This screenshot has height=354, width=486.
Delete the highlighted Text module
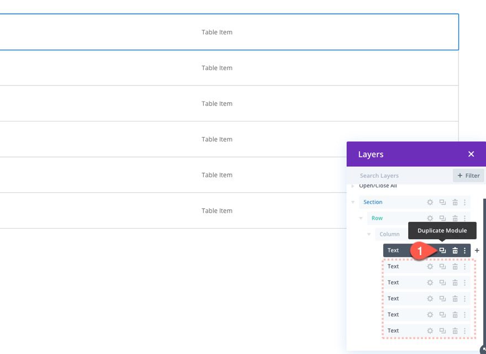tap(455, 250)
